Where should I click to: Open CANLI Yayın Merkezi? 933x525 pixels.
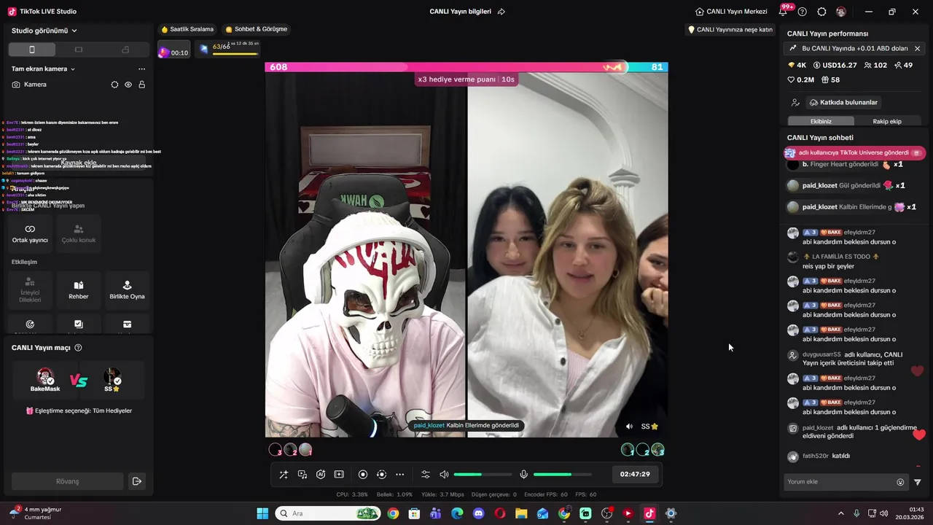[x=731, y=12]
